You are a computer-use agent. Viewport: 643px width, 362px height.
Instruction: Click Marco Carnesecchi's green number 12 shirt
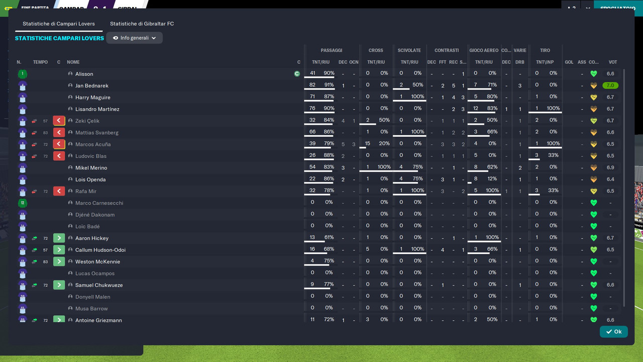click(x=22, y=203)
